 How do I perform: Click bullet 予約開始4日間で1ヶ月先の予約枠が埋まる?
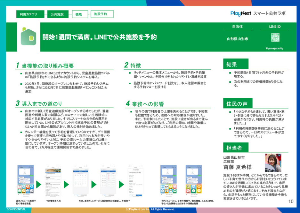pyautogui.click(x=259, y=74)
